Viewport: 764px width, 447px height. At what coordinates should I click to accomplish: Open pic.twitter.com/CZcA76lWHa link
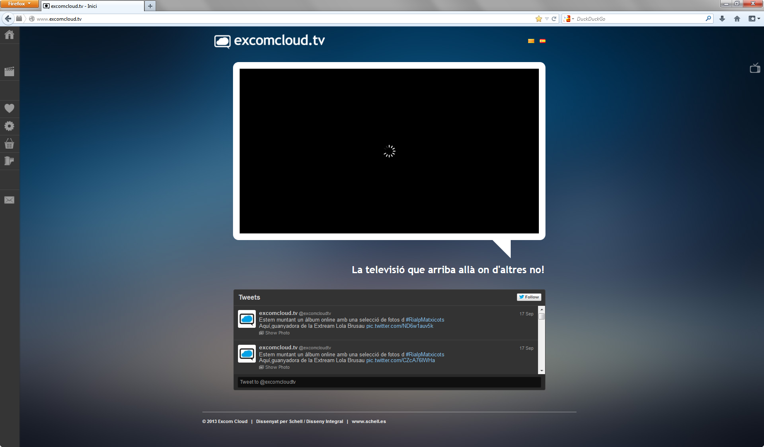tap(401, 360)
